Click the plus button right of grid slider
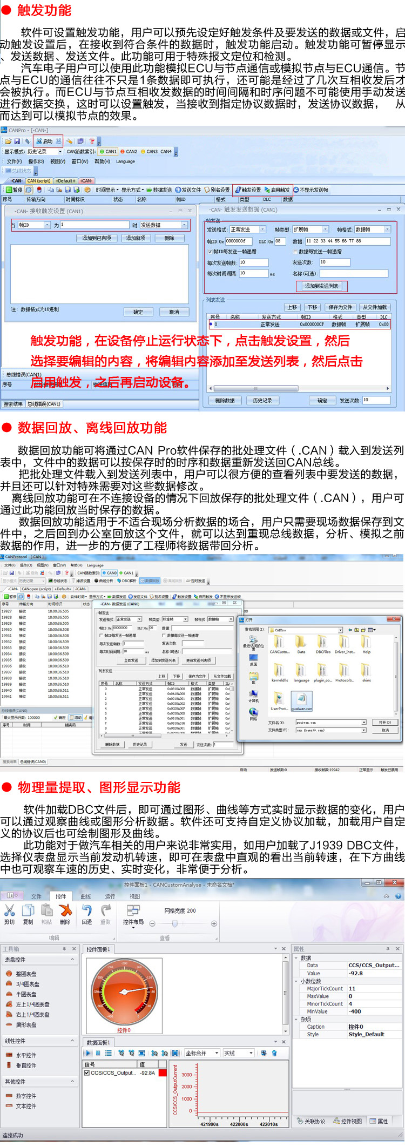 (x=214, y=923)
